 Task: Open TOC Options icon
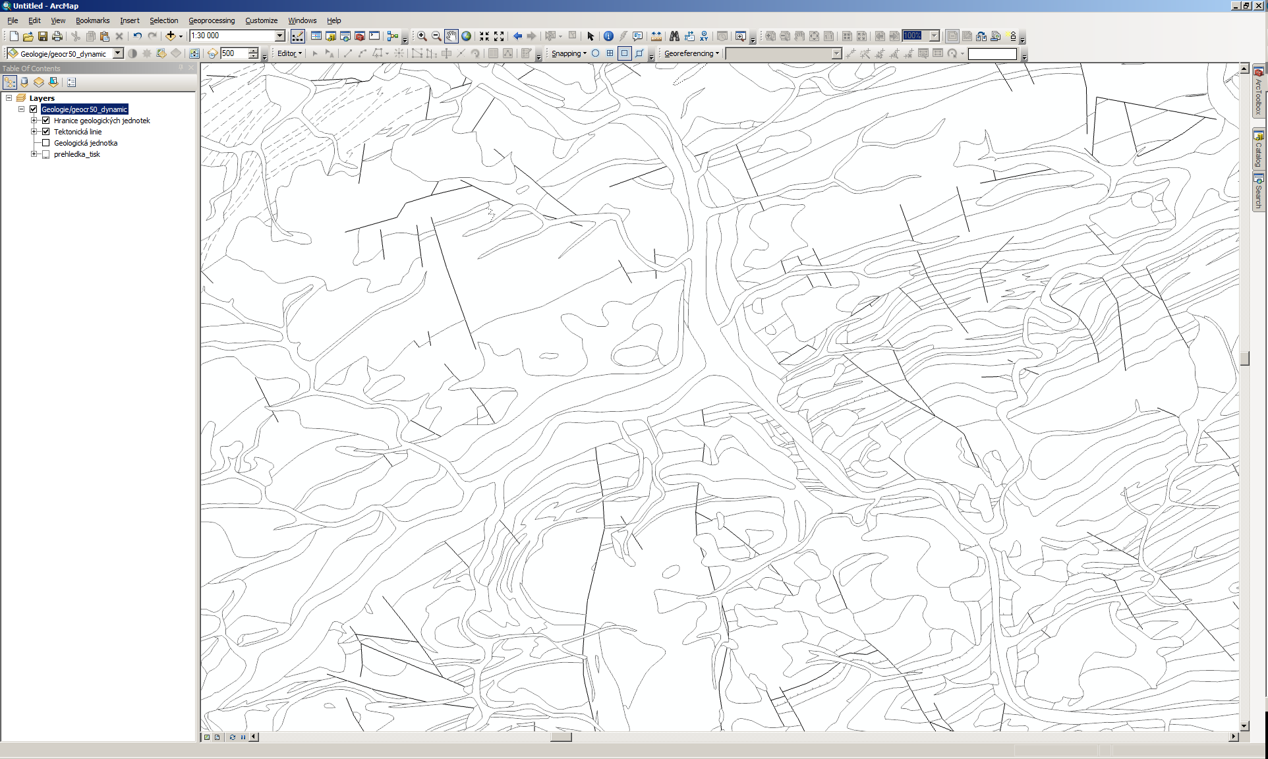[x=72, y=82]
